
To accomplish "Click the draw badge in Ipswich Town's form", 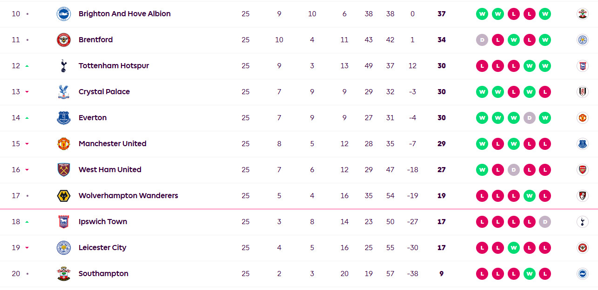I will 544,222.
